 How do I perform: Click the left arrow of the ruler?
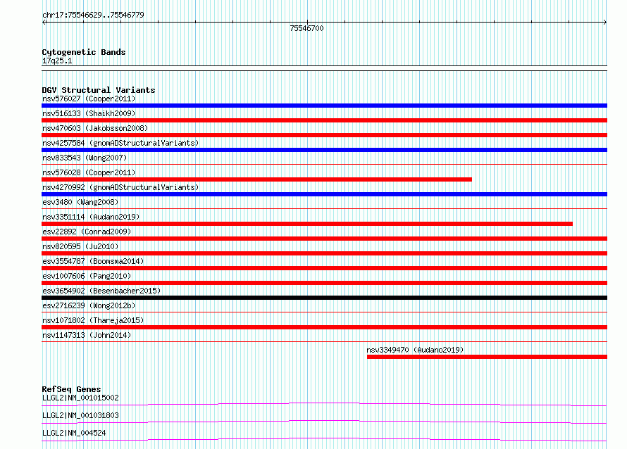[x=44, y=23]
